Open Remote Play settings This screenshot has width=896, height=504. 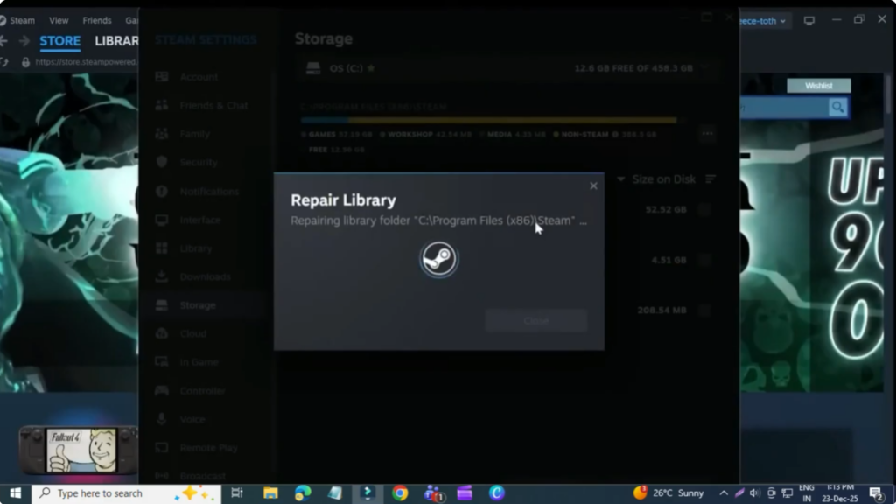186,447
